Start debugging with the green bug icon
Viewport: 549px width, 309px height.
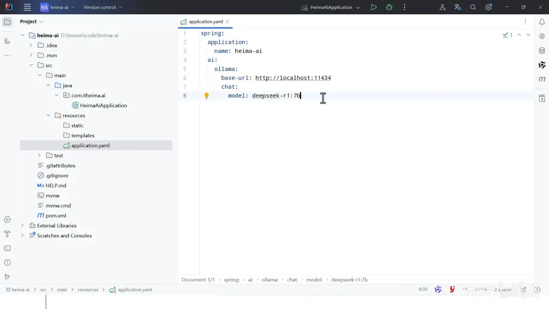[x=389, y=7]
